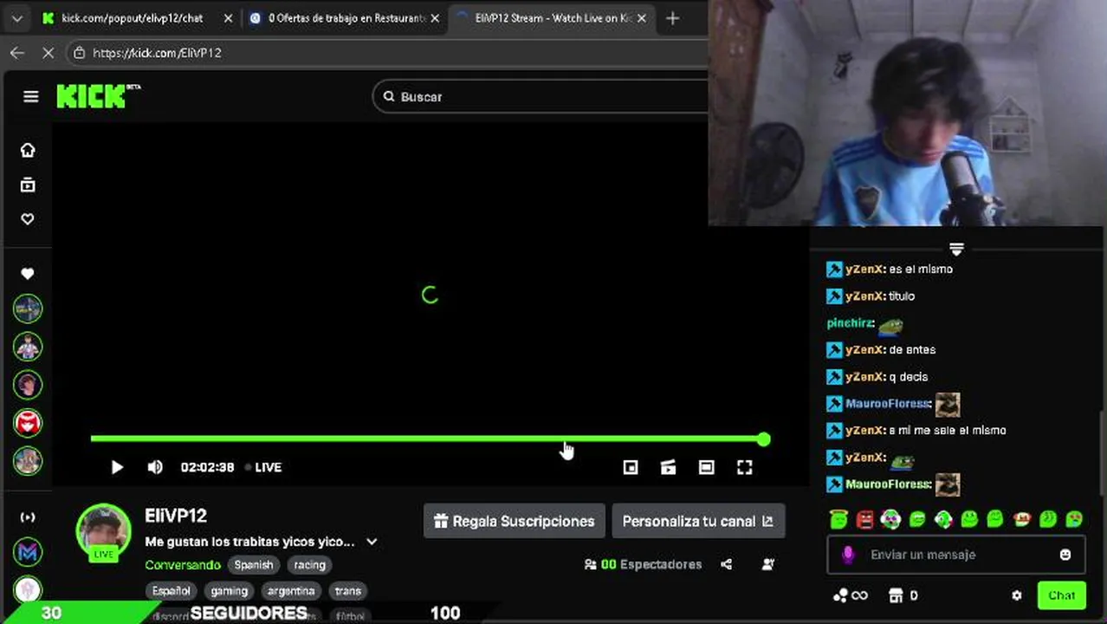Select the gaming tag
The image size is (1107, 624).
coord(230,591)
